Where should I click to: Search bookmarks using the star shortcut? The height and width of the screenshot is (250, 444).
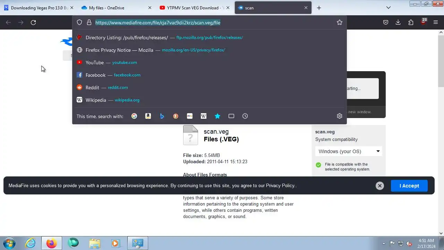217,116
